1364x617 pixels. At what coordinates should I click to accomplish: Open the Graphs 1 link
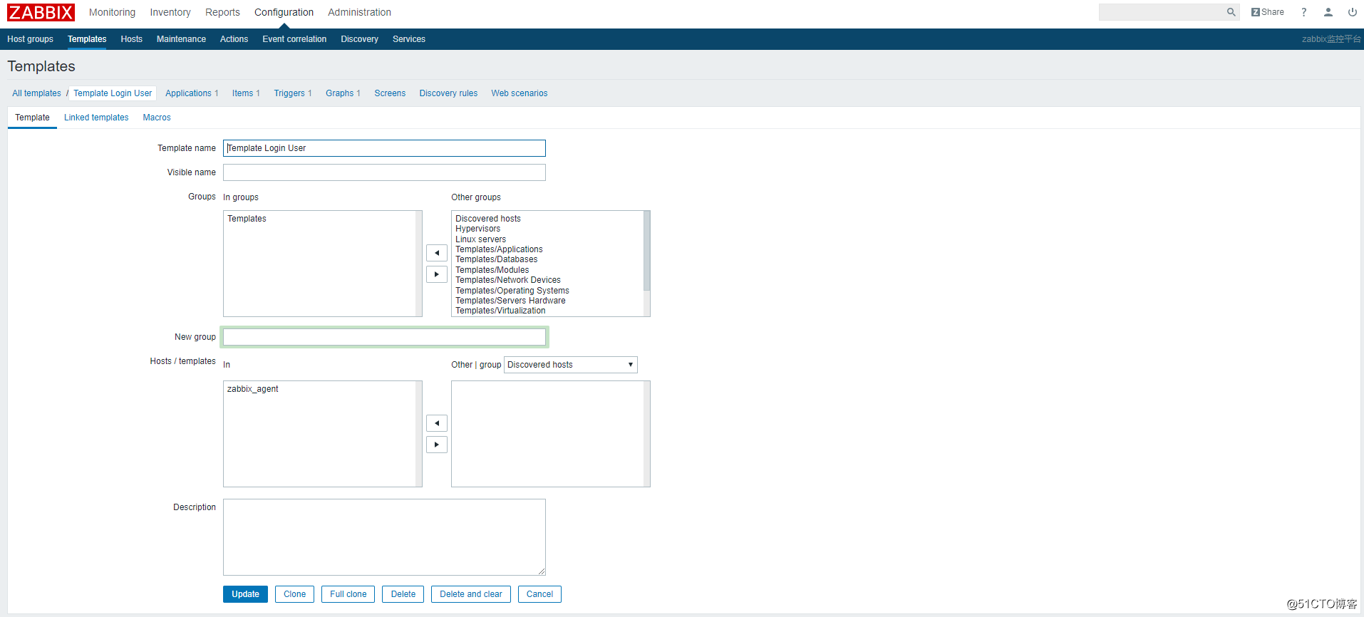tap(343, 93)
